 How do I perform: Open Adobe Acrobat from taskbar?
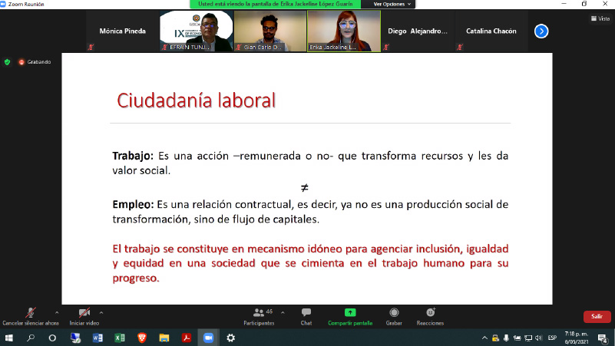click(187, 338)
